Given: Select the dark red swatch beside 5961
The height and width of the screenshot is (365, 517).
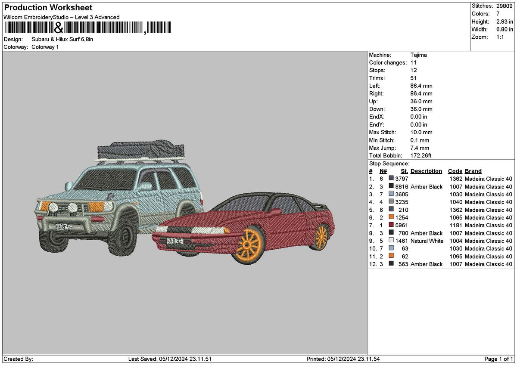Looking at the screenshot, I should coord(391,225).
